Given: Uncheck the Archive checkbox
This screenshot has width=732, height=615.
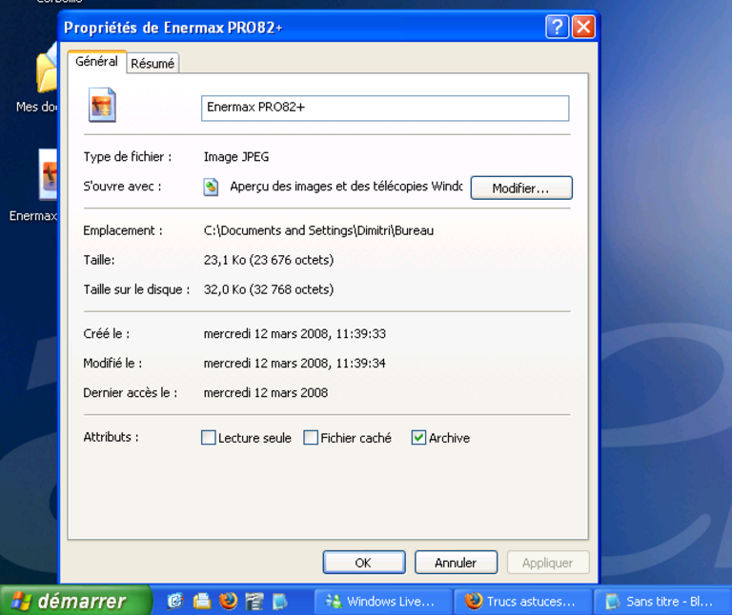Looking at the screenshot, I should (418, 438).
